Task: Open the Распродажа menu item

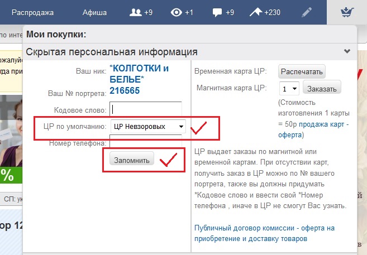Action: tap(32, 12)
